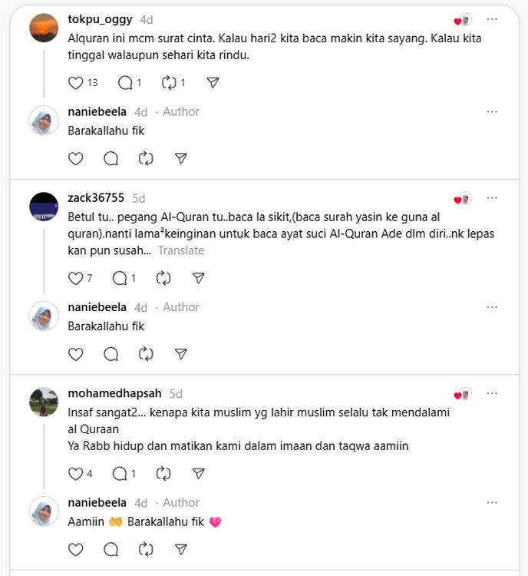Image resolution: width=528 pixels, height=576 pixels.
Task: Reply to tokpu_oggy's comment
Action: (125, 83)
